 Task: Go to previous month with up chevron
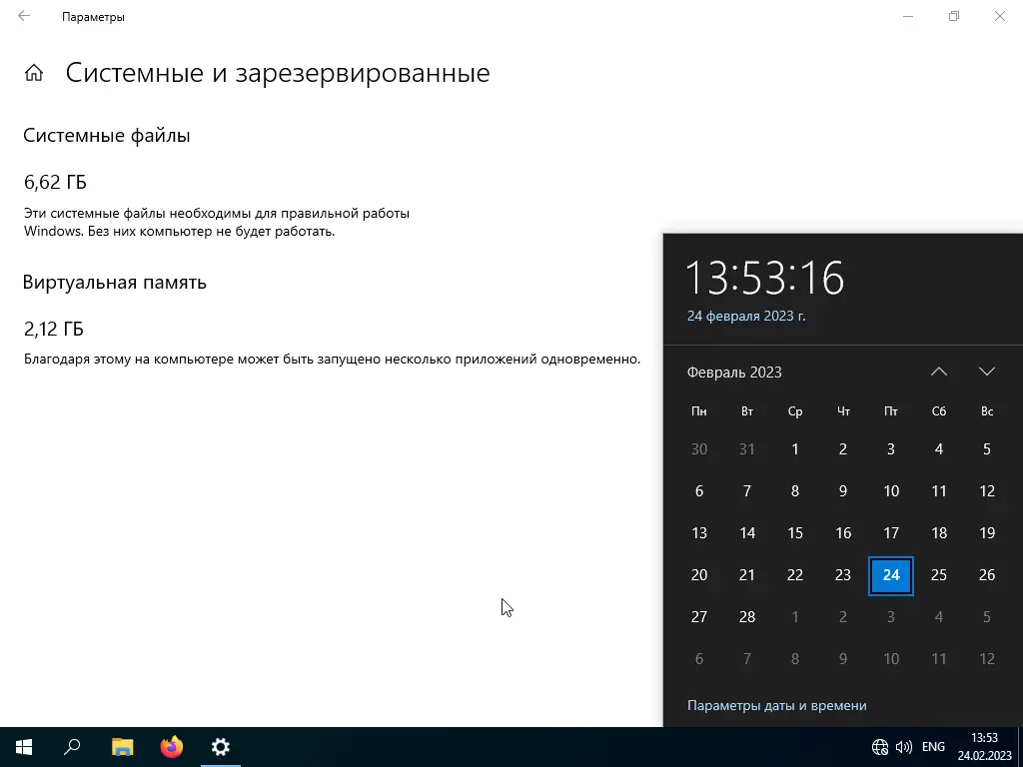[x=939, y=372]
